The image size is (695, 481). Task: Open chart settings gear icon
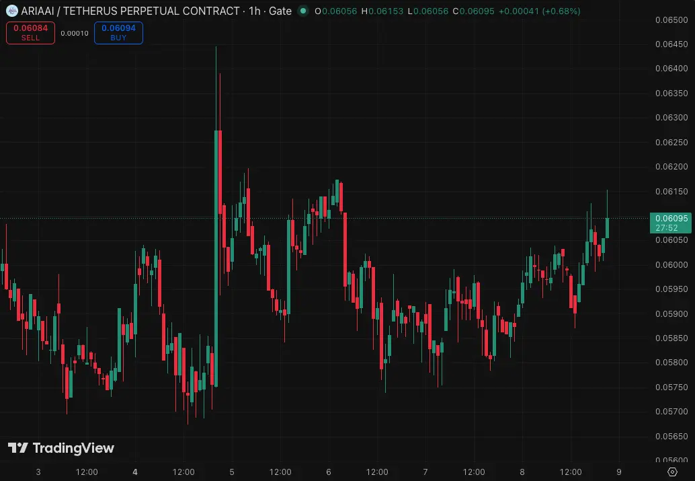pos(672,472)
